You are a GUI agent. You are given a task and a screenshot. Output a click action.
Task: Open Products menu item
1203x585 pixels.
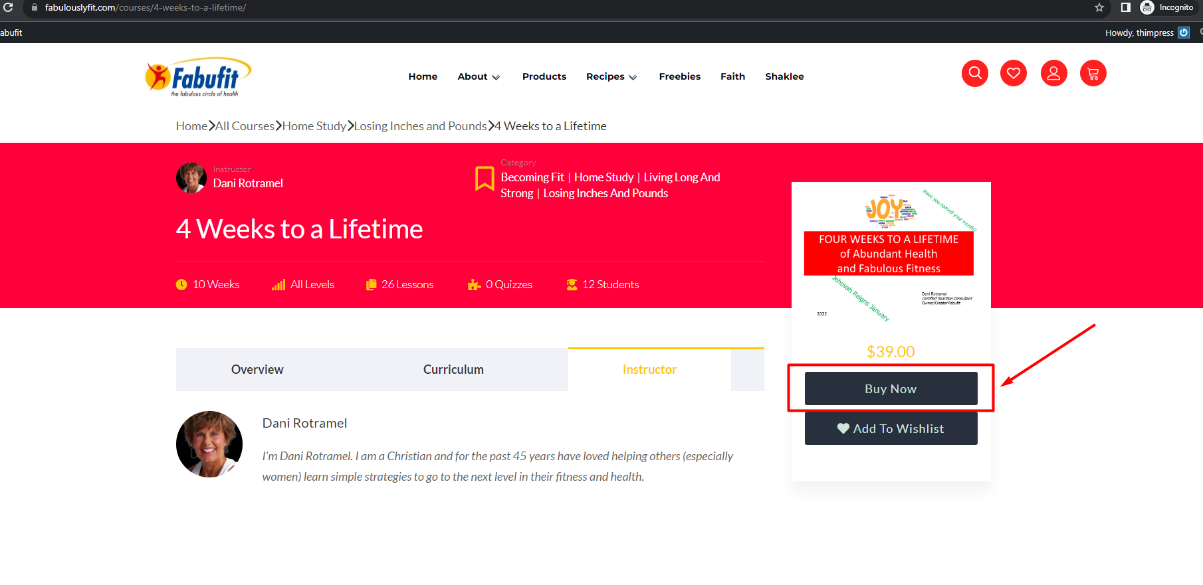coord(544,76)
